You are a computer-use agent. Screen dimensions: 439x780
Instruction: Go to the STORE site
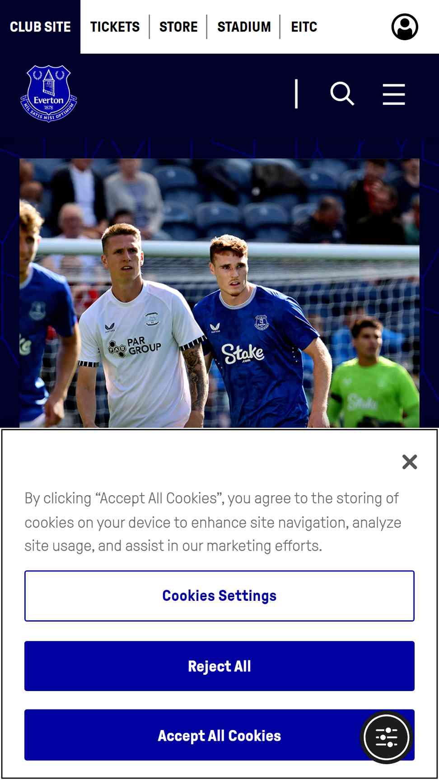178,27
